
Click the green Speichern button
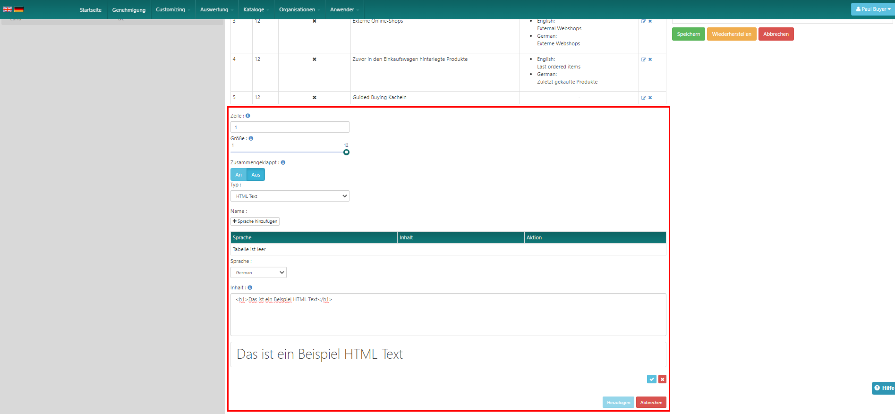pyautogui.click(x=688, y=34)
